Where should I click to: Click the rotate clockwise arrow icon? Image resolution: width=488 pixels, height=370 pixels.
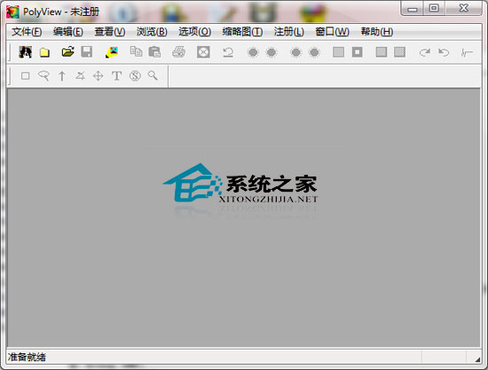(424, 52)
